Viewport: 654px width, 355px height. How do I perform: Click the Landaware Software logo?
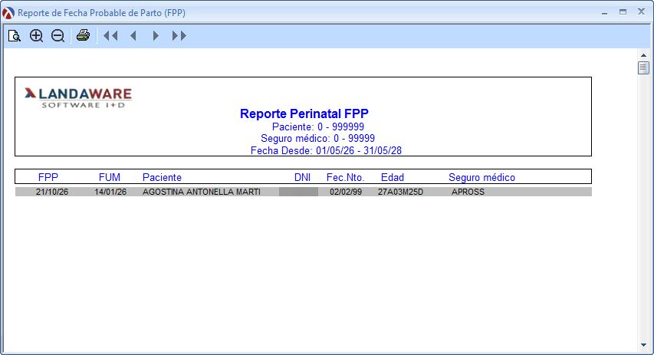(78, 97)
